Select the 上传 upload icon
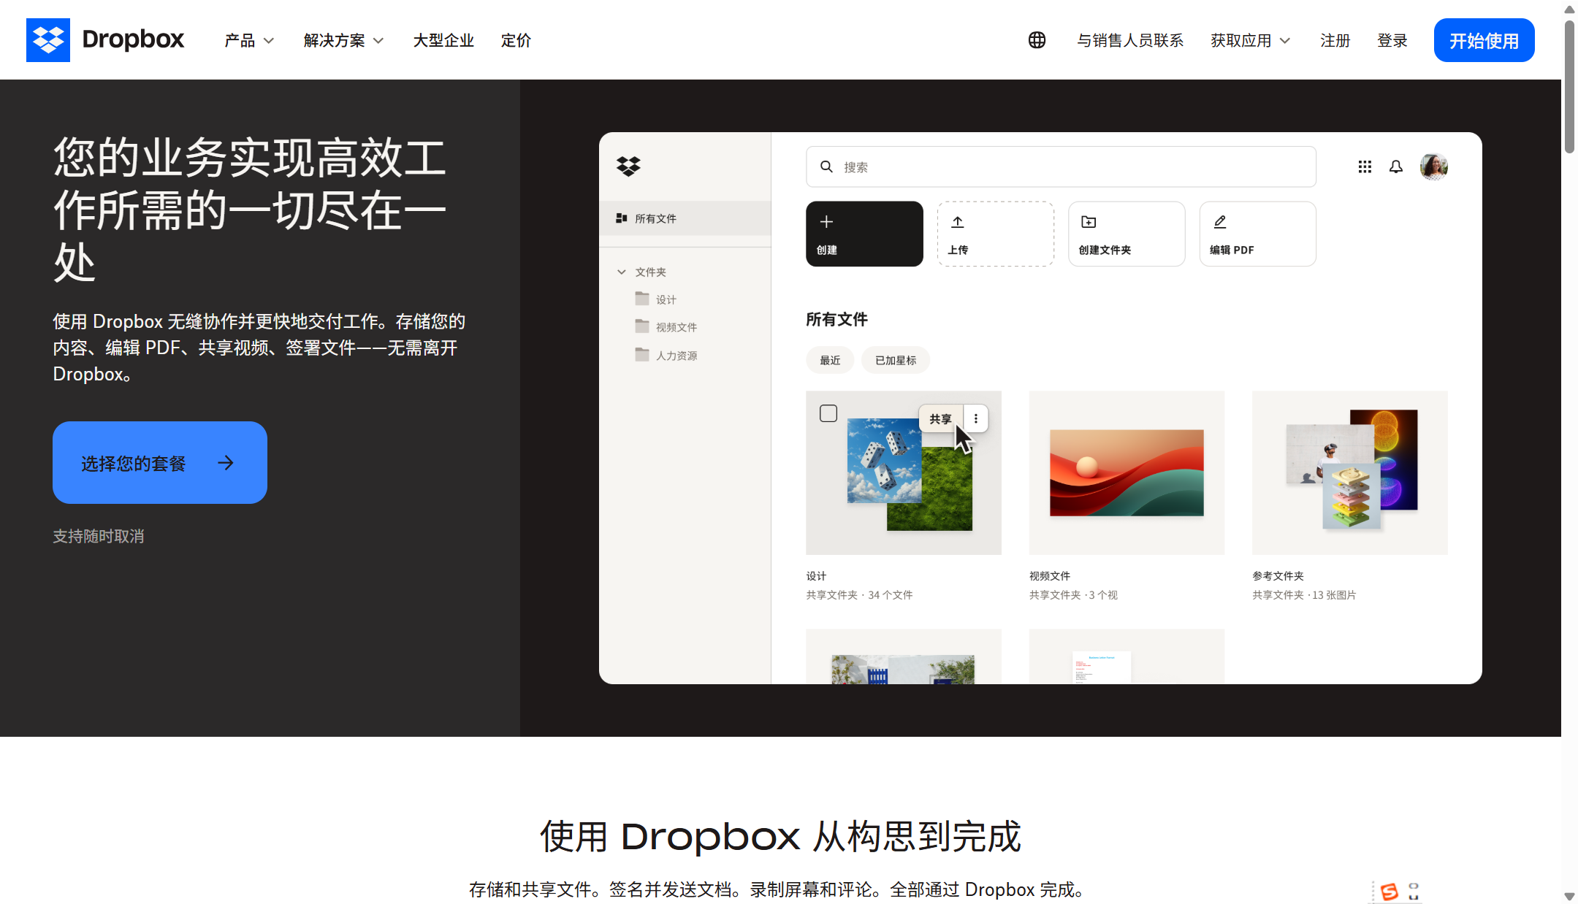This screenshot has width=1578, height=904. [x=958, y=222]
